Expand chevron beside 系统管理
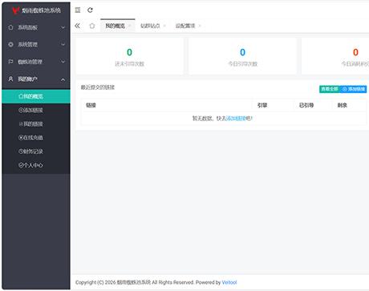This screenshot has height=291, width=369. pos(63,44)
